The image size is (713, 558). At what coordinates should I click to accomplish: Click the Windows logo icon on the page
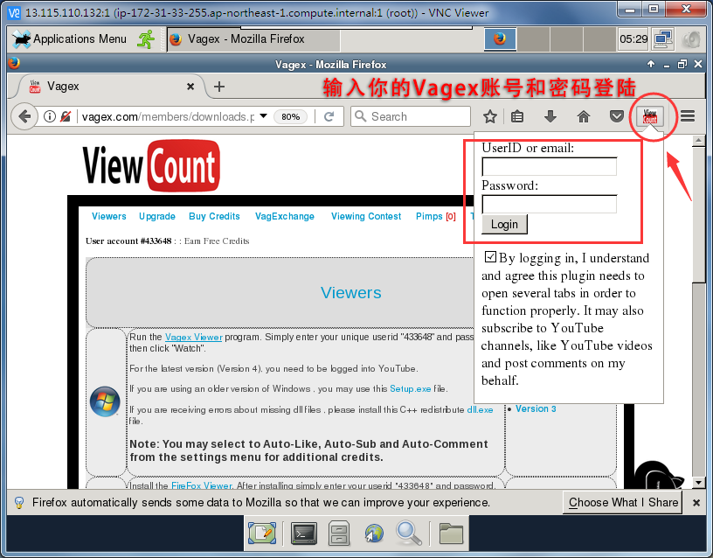105,401
